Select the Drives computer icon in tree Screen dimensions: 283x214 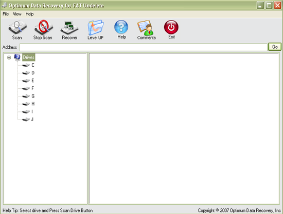(17, 57)
